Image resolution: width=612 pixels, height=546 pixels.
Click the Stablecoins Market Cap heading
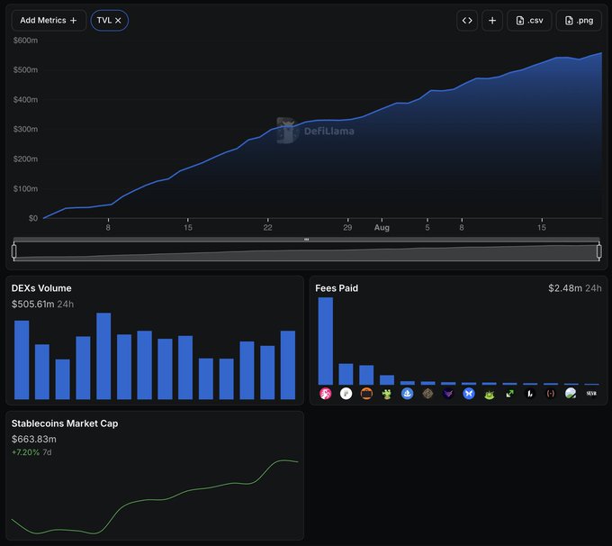pyautogui.click(x=65, y=423)
